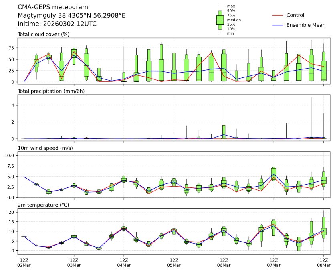This screenshot has width=335, height=272.
Task: Click the green box plot legend symbol
Action: (x=220, y=20)
